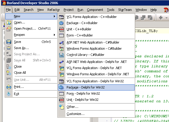Click the Control Library C#Builder icon
The image size is (169, 122).
[x=62, y=55]
